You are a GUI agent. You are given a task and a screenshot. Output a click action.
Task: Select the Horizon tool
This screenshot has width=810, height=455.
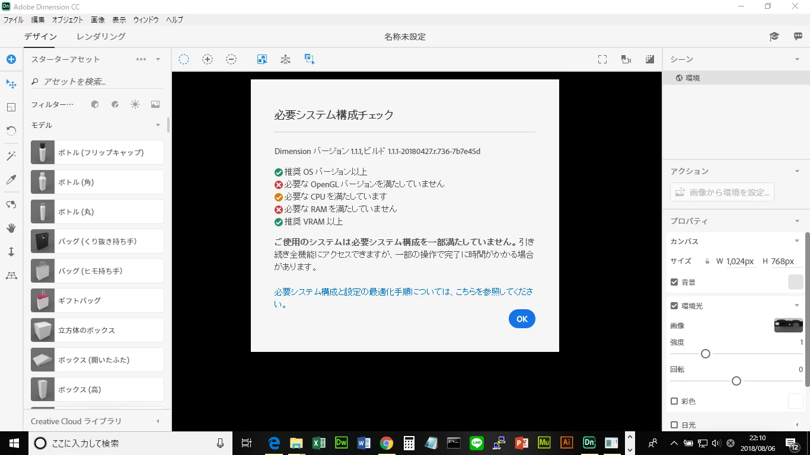11,275
